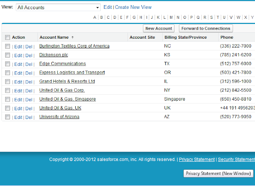The height and width of the screenshot is (186, 255).
Task: Open Express Logistics and Transport account
Action: pos(72,73)
